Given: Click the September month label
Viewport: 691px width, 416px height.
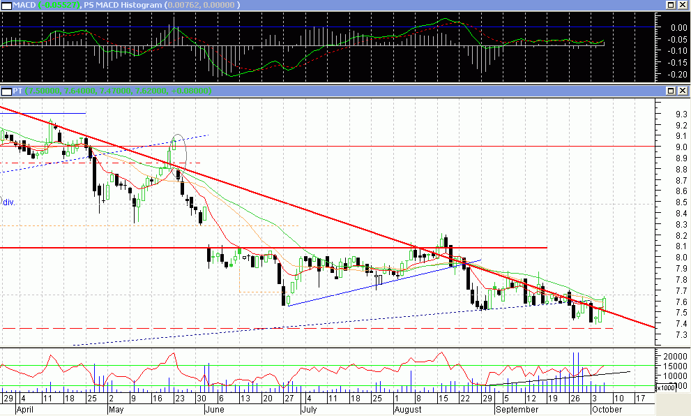Looking at the screenshot, I should [517, 410].
